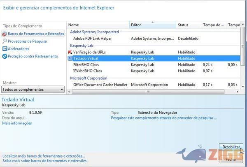Sort by the Editor column header
The image size is (247, 167).
(152, 25)
